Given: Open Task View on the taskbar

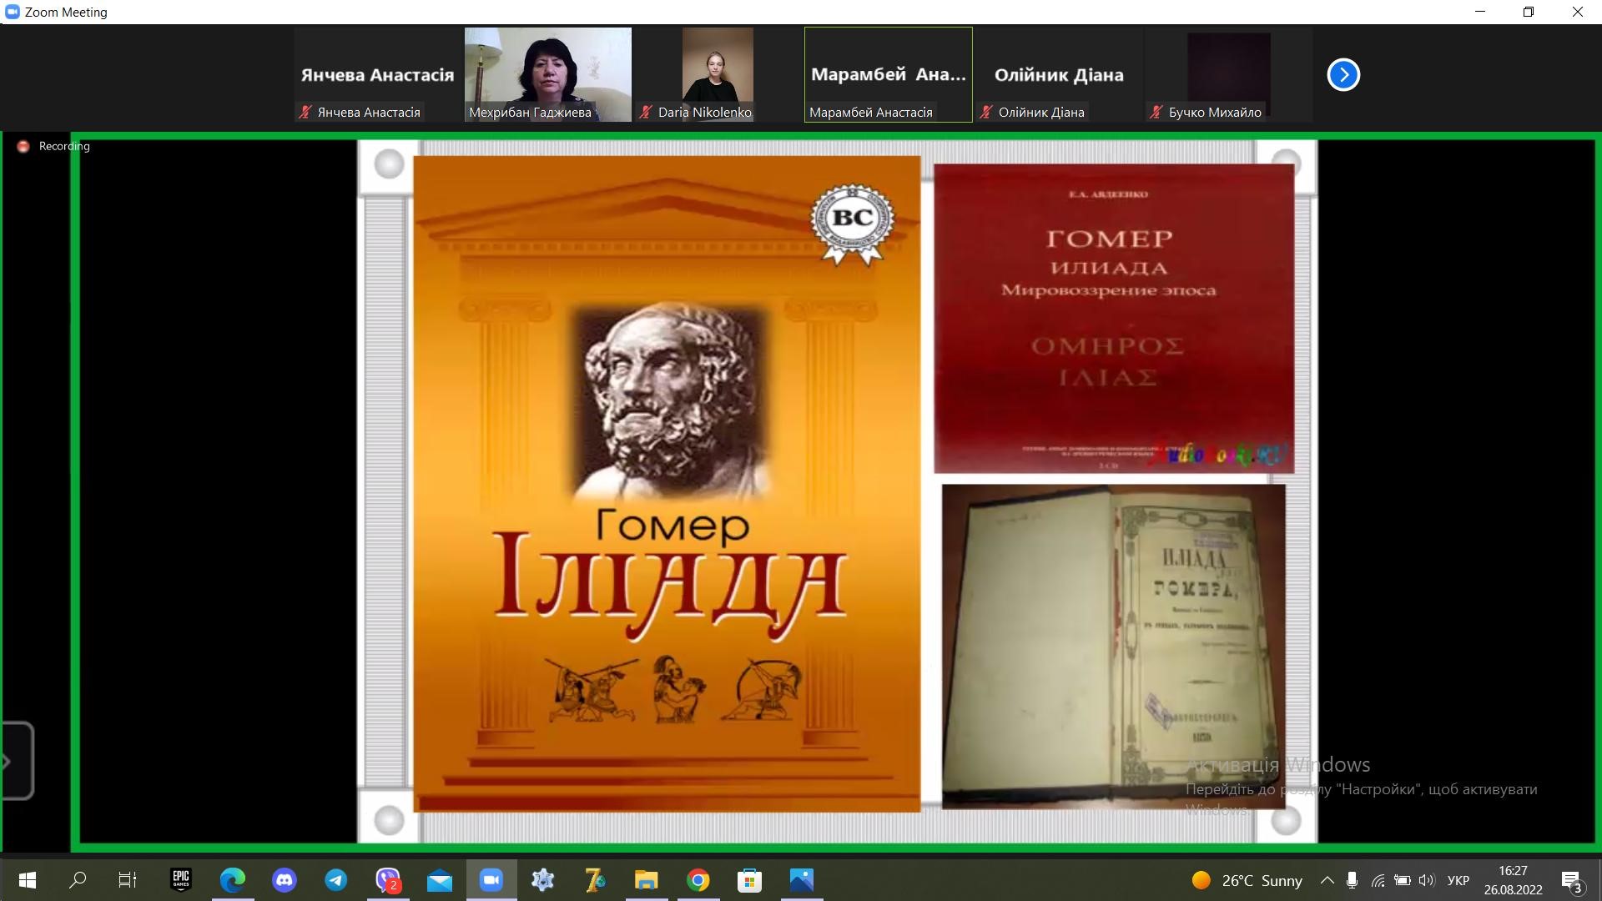Looking at the screenshot, I should point(128,879).
